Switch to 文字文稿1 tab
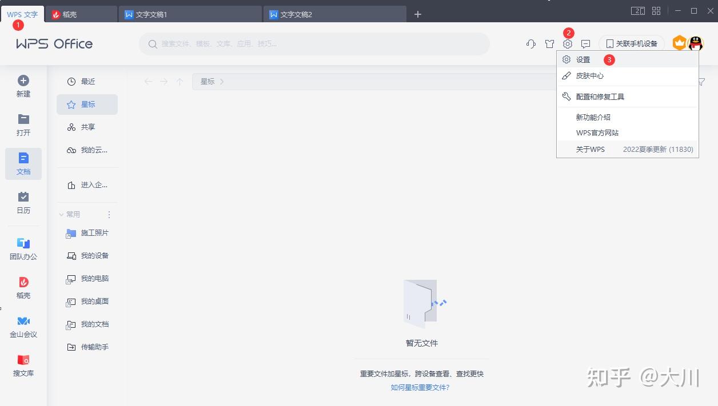The width and height of the screenshot is (718, 406). (x=189, y=14)
